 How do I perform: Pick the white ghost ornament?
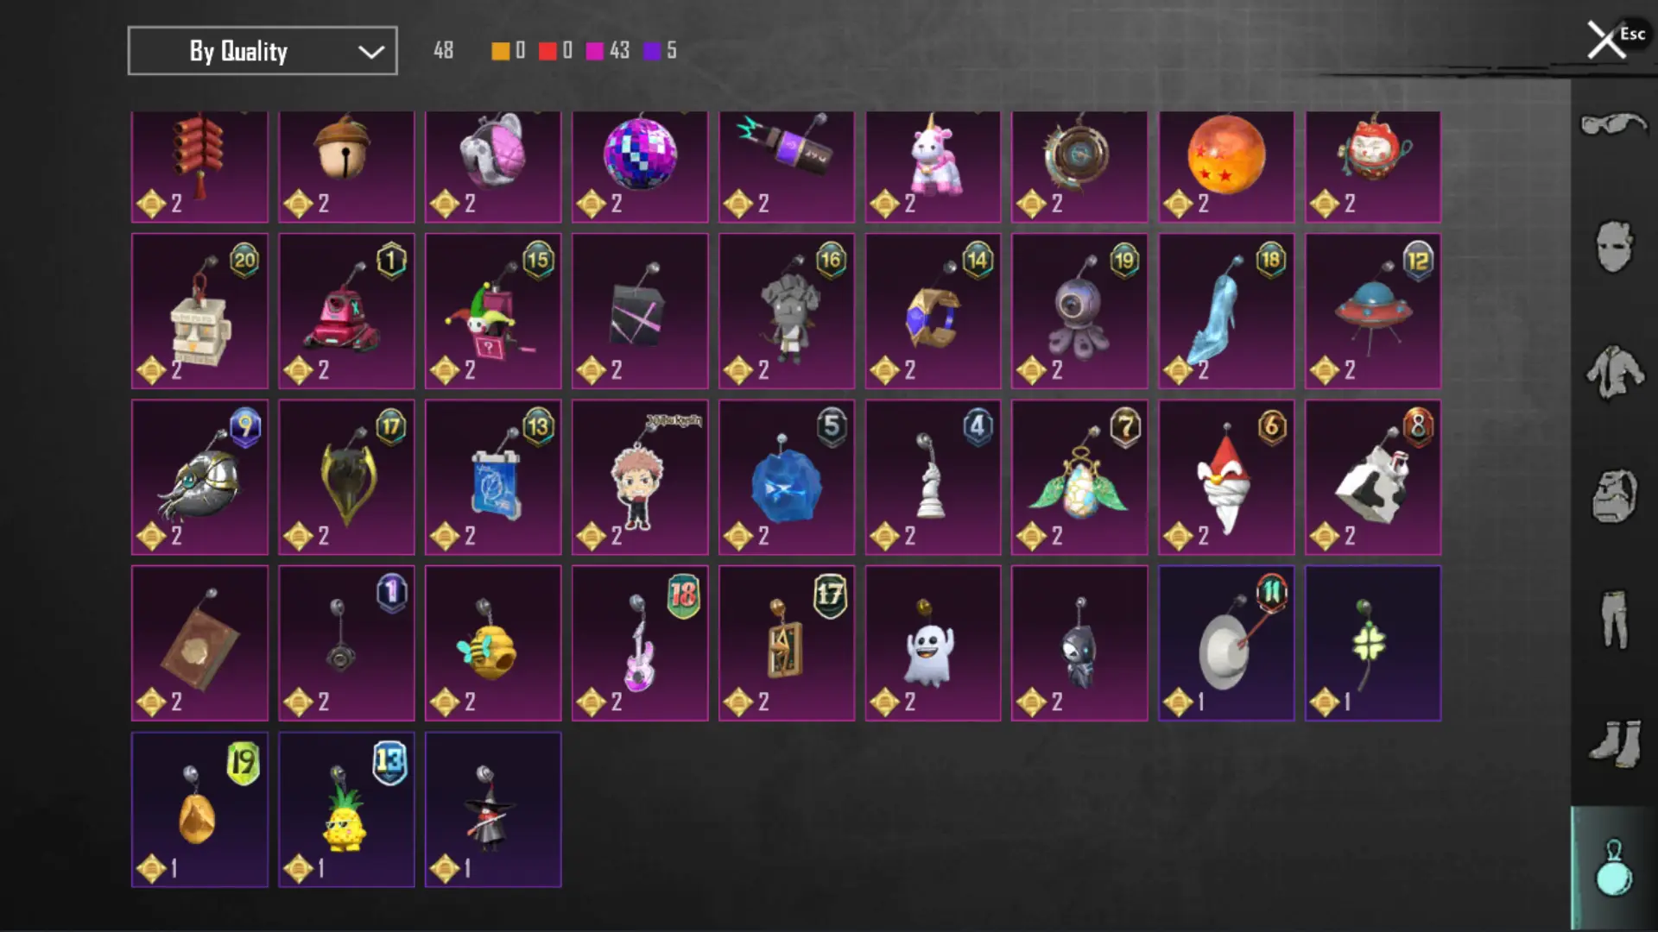pos(933,643)
